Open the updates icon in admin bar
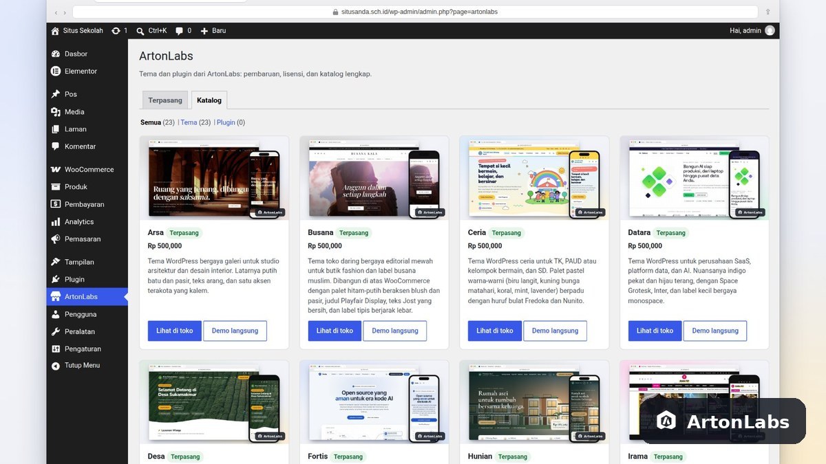Viewport: 826px width, 464px height. point(116,31)
